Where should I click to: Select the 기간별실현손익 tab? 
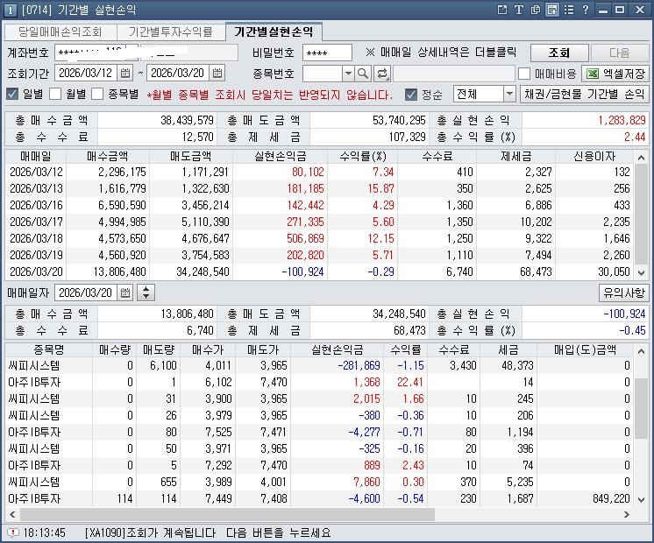coord(274,32)
